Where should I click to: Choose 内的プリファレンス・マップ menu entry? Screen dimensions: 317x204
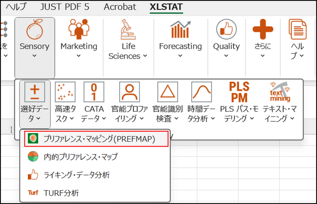[95, 157]
